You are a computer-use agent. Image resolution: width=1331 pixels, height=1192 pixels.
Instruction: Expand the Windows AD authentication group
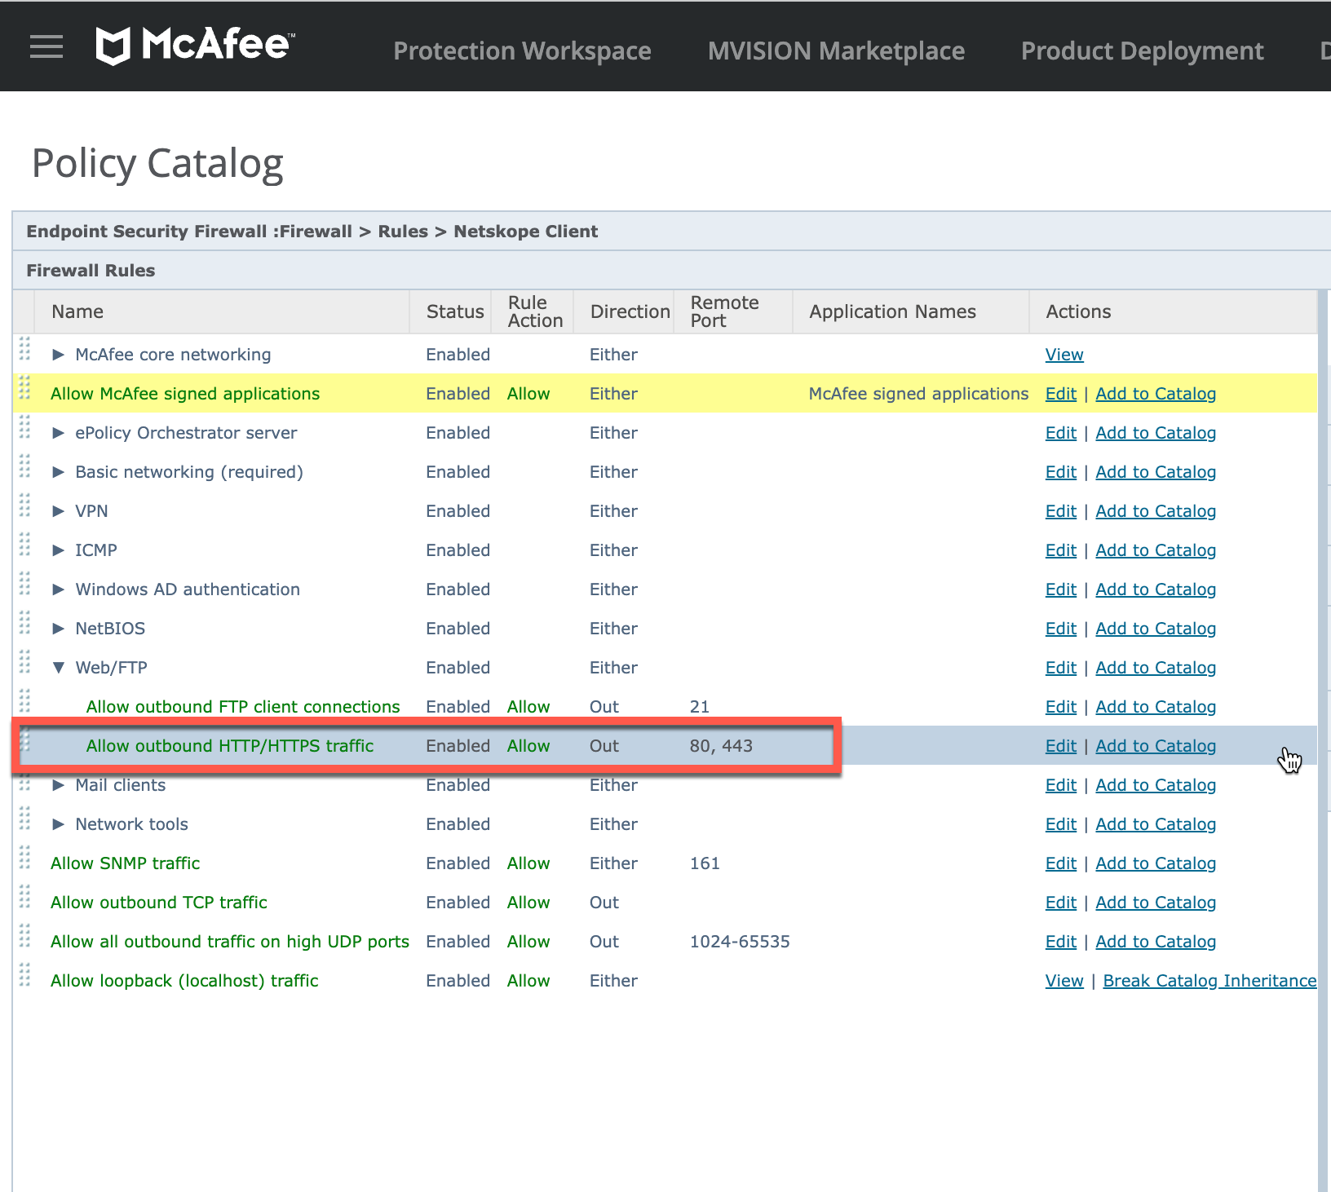click(58, 589)
